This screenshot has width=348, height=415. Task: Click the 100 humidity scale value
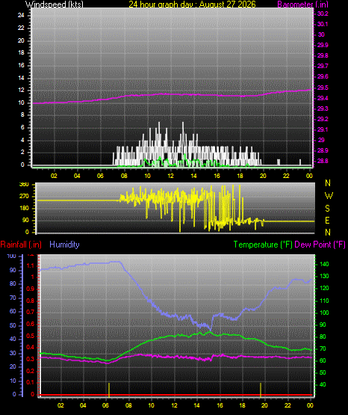[x=11, y=256]
